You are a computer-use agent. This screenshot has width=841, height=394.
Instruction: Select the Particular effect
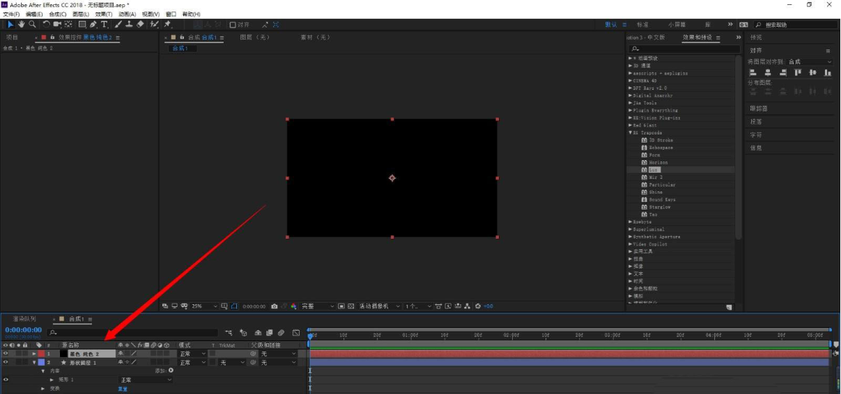pos(662,184)
